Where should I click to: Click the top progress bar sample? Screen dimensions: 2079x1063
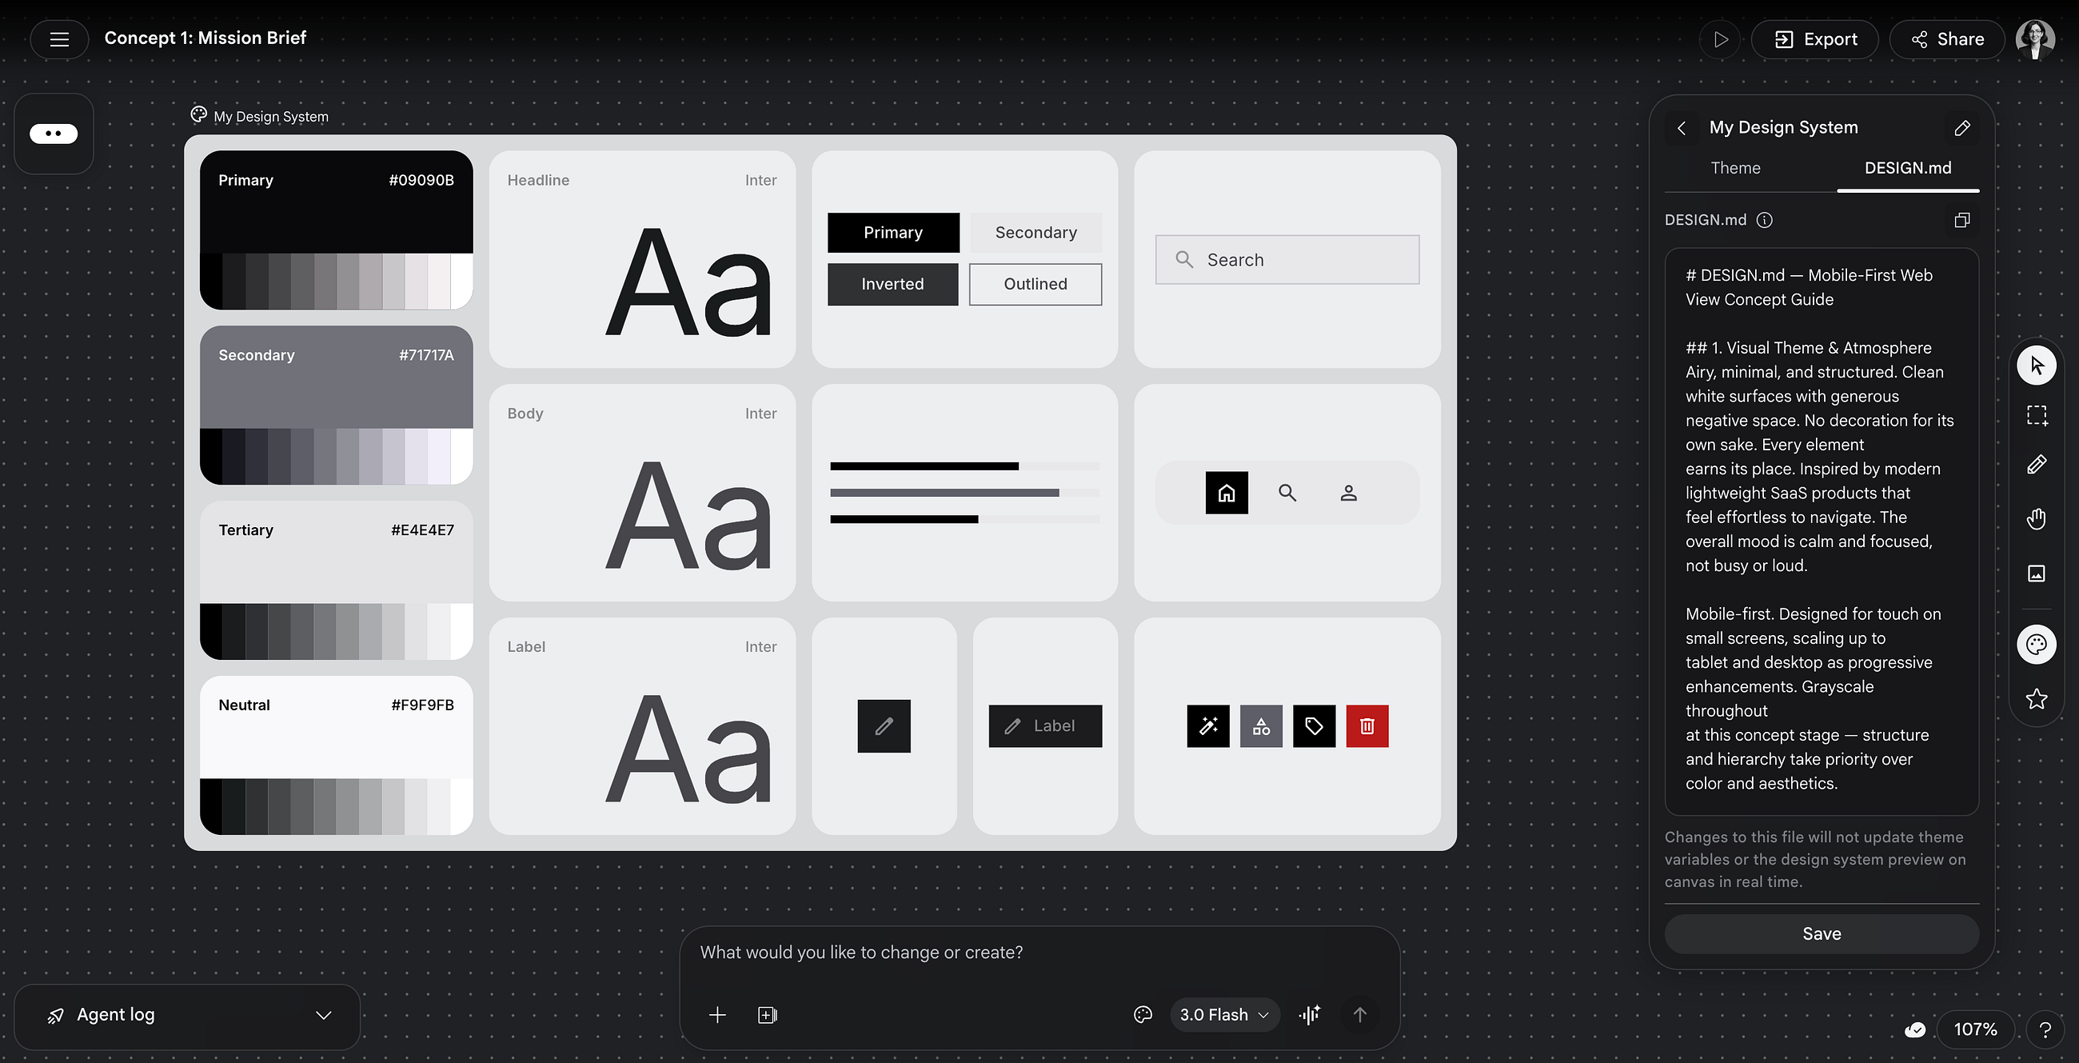tap(964, 466)
